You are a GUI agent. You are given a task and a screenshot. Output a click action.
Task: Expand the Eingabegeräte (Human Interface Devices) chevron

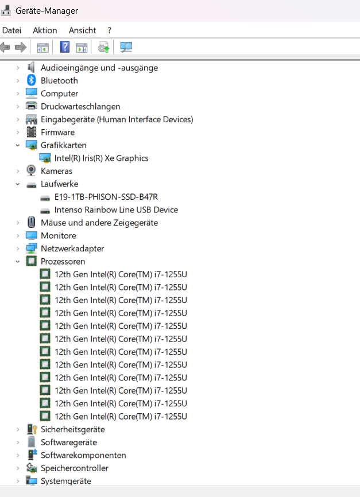[x=18, y=119]
